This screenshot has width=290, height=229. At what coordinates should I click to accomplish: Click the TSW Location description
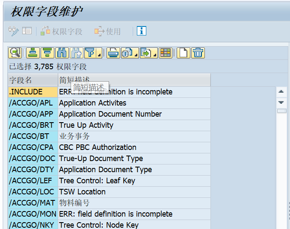point(134,192)
